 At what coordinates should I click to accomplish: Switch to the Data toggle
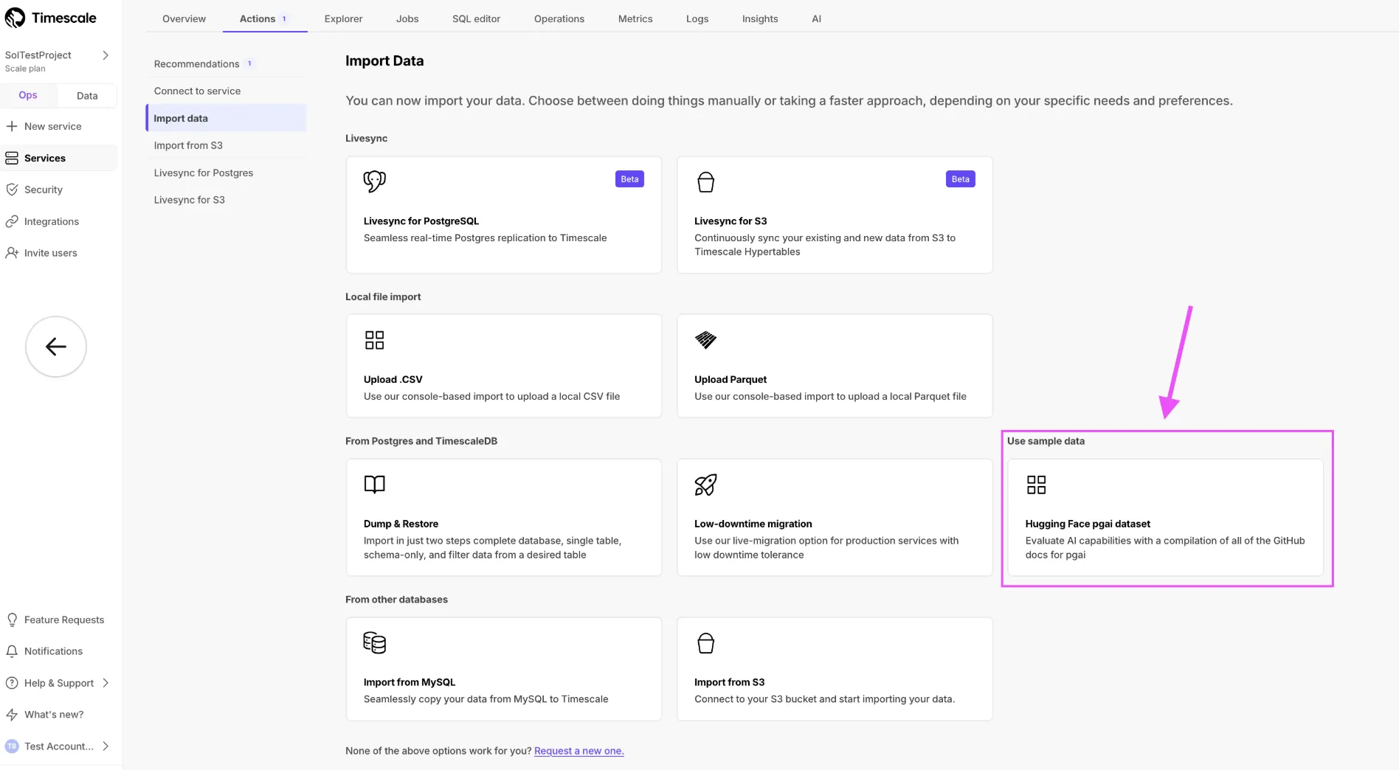click(87, 96)
